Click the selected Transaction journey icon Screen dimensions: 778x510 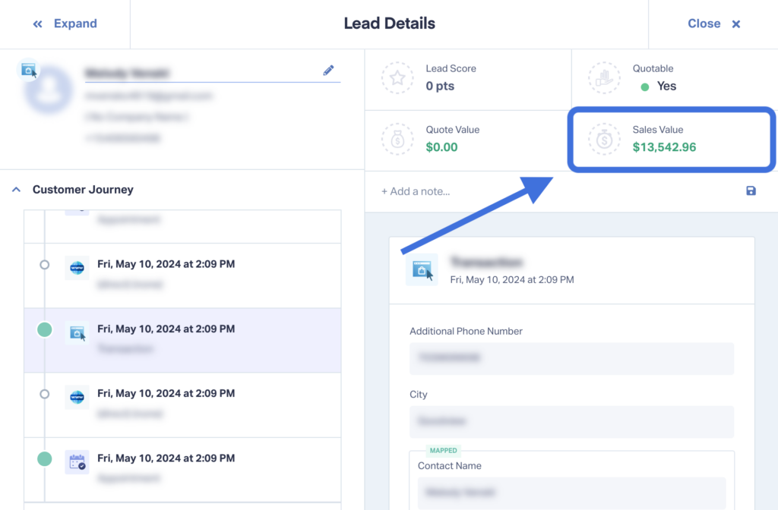[x=77, y=332]
